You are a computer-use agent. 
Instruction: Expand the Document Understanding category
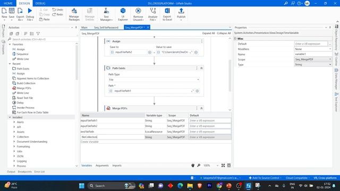14,142
